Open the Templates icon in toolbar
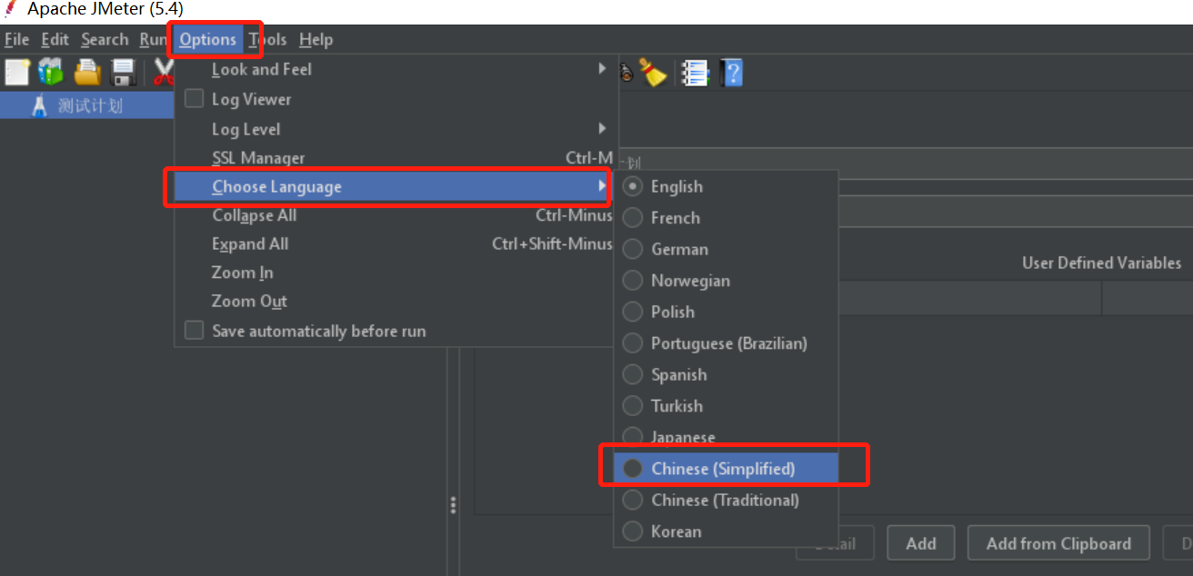The height and width of the screenshot is (576, 1193). [51, 72]
